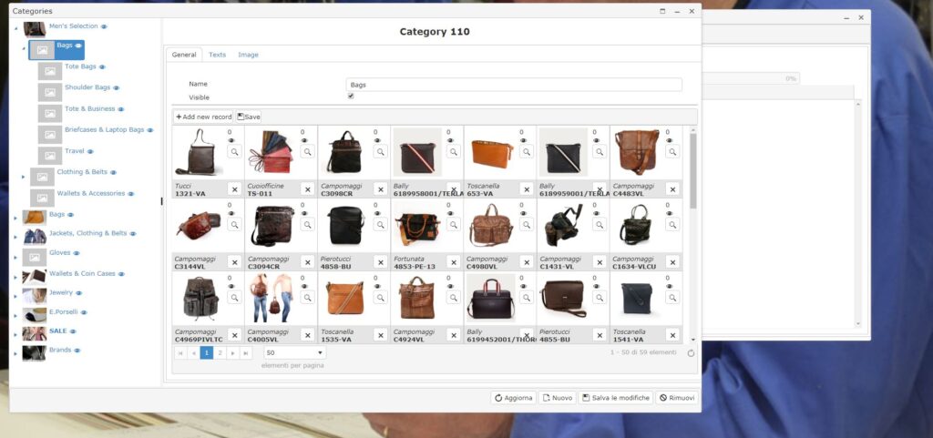Open magnifier for Pierotucci 4858-BU product
The width and height of the screenshot is (933, 438).
pos(381,225)
